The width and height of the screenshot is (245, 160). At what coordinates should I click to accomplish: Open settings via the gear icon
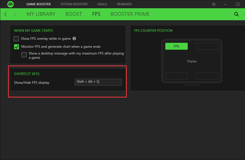[x=214, y=4]
